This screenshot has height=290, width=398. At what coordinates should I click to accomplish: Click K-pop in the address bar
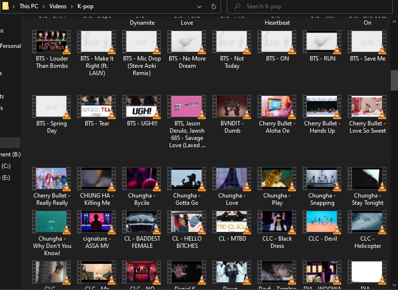pyautogui.click(x=85, y=6)
